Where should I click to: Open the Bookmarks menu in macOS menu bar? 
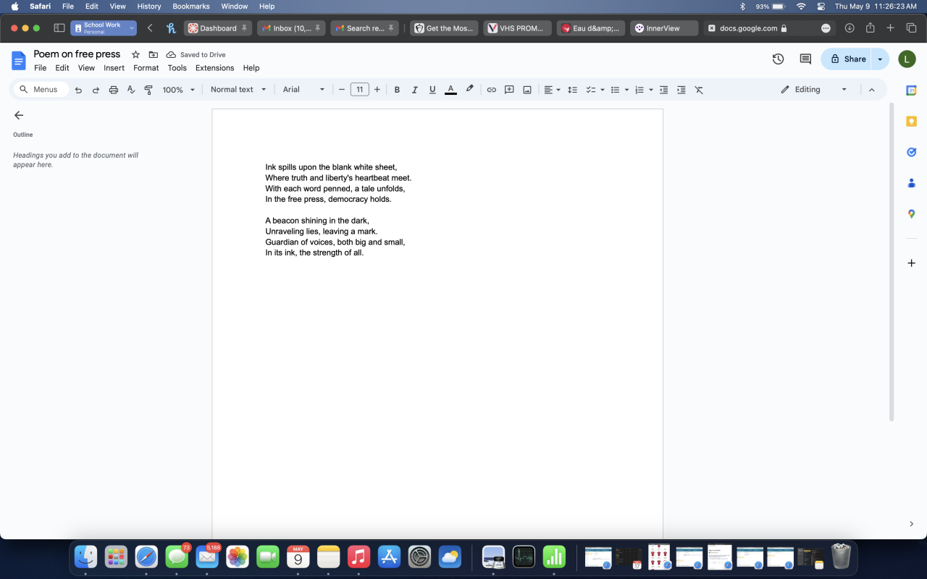pos(191,6)
